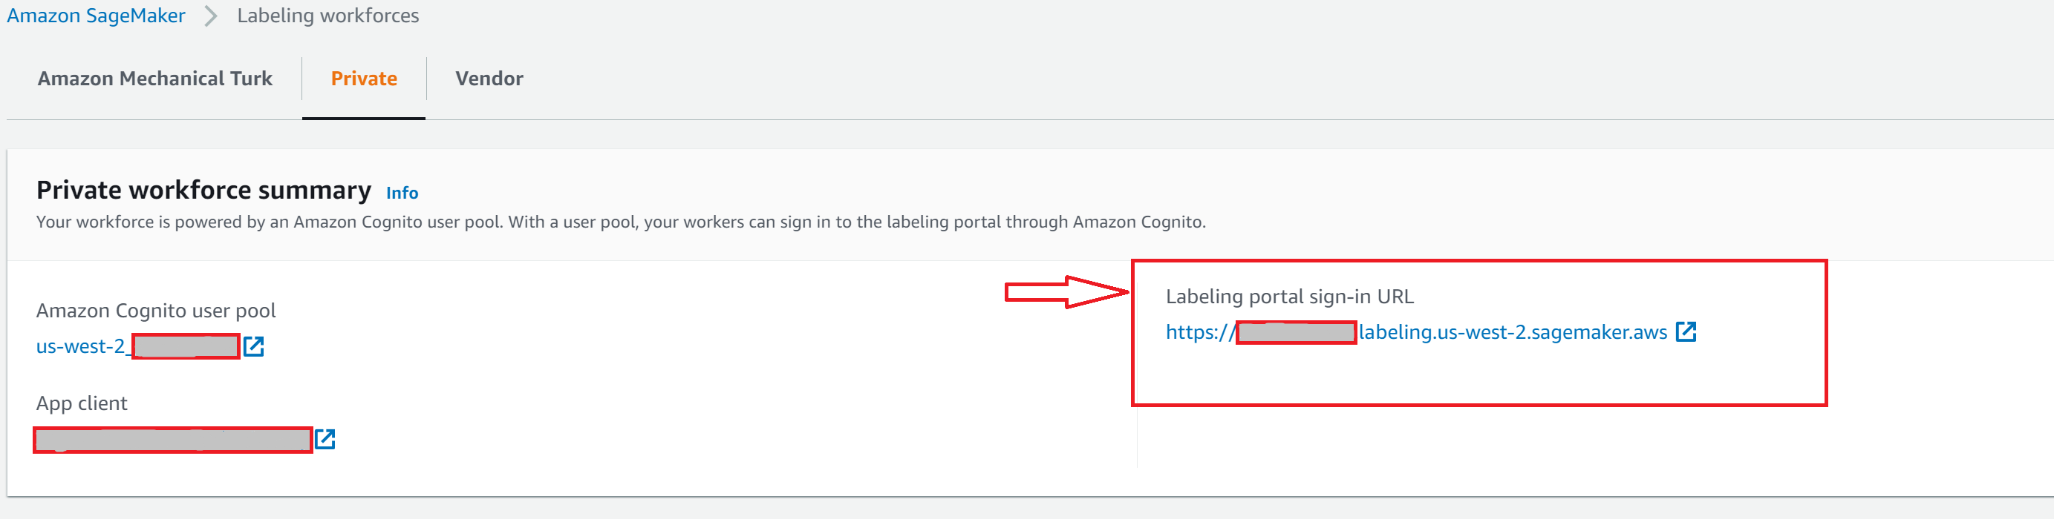Click the red arrow annotation

coord(1067,292)
